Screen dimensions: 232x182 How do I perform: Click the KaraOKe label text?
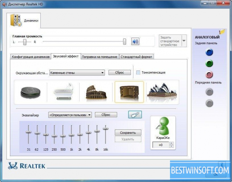(163, 138)
